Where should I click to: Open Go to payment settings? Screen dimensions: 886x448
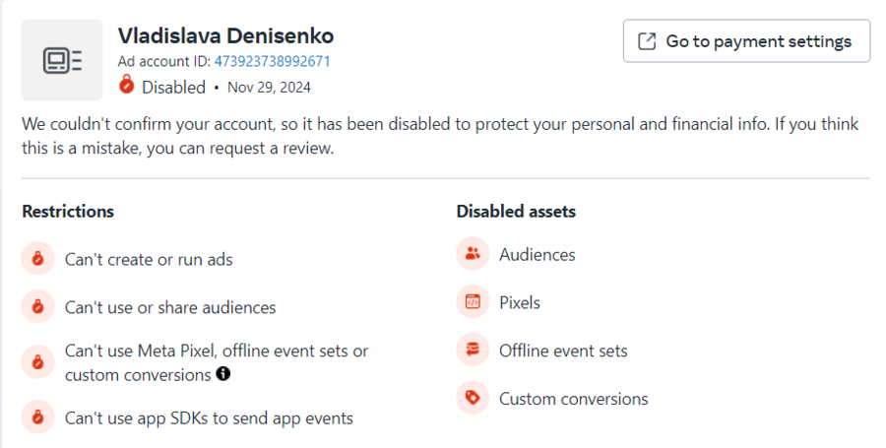(x=746, y=41)
